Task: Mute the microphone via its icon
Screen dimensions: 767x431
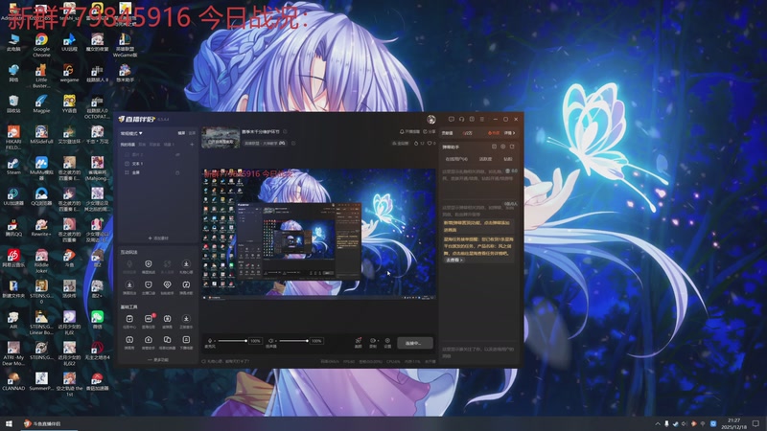Action: click(x=210, y=341)
